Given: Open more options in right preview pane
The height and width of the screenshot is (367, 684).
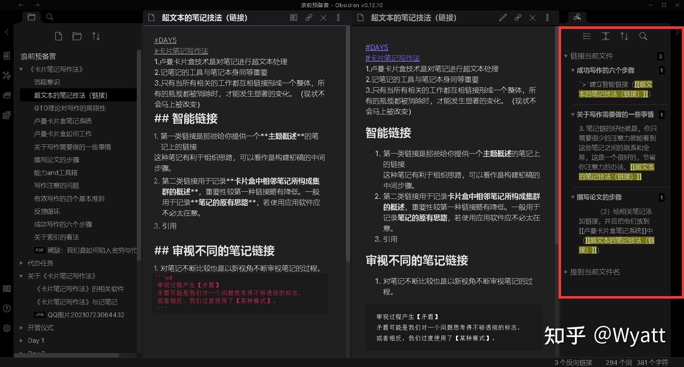Looking at the screenshot, I should 547,17.
